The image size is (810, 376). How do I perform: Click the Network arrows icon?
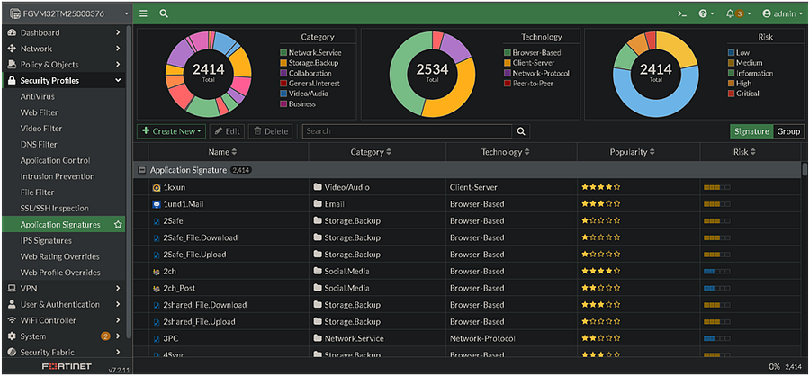tap(12, 49)
